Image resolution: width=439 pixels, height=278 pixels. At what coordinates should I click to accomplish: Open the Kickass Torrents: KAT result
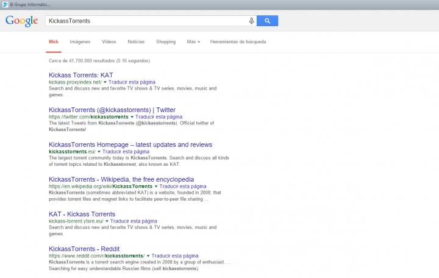pos(81,75)
